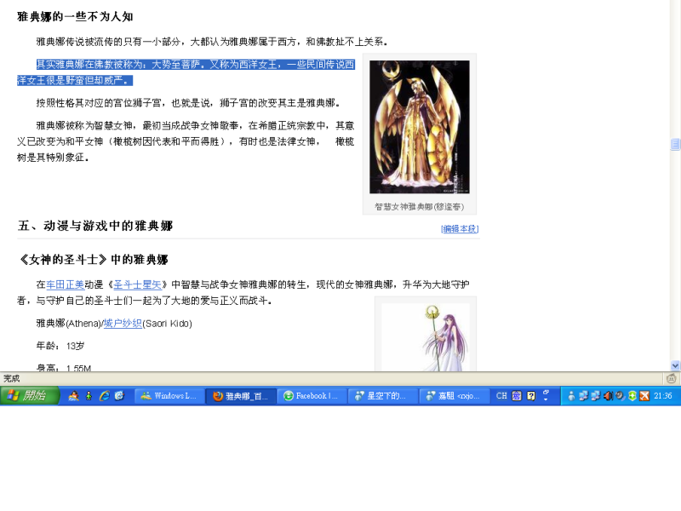Click the 编辑本段 edit section link
Screen dimensions: 681x511
tap(460, 228)
